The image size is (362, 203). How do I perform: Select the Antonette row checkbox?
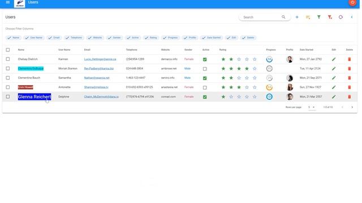pyautogui.click(x=8, y=87)
